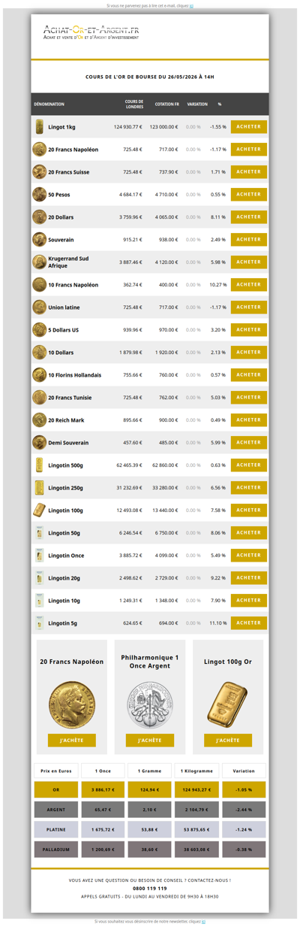This screenshot has height=927, width=300.
Task: Click ACHETER for Lingotin Once
Action: tap(249, 556)
